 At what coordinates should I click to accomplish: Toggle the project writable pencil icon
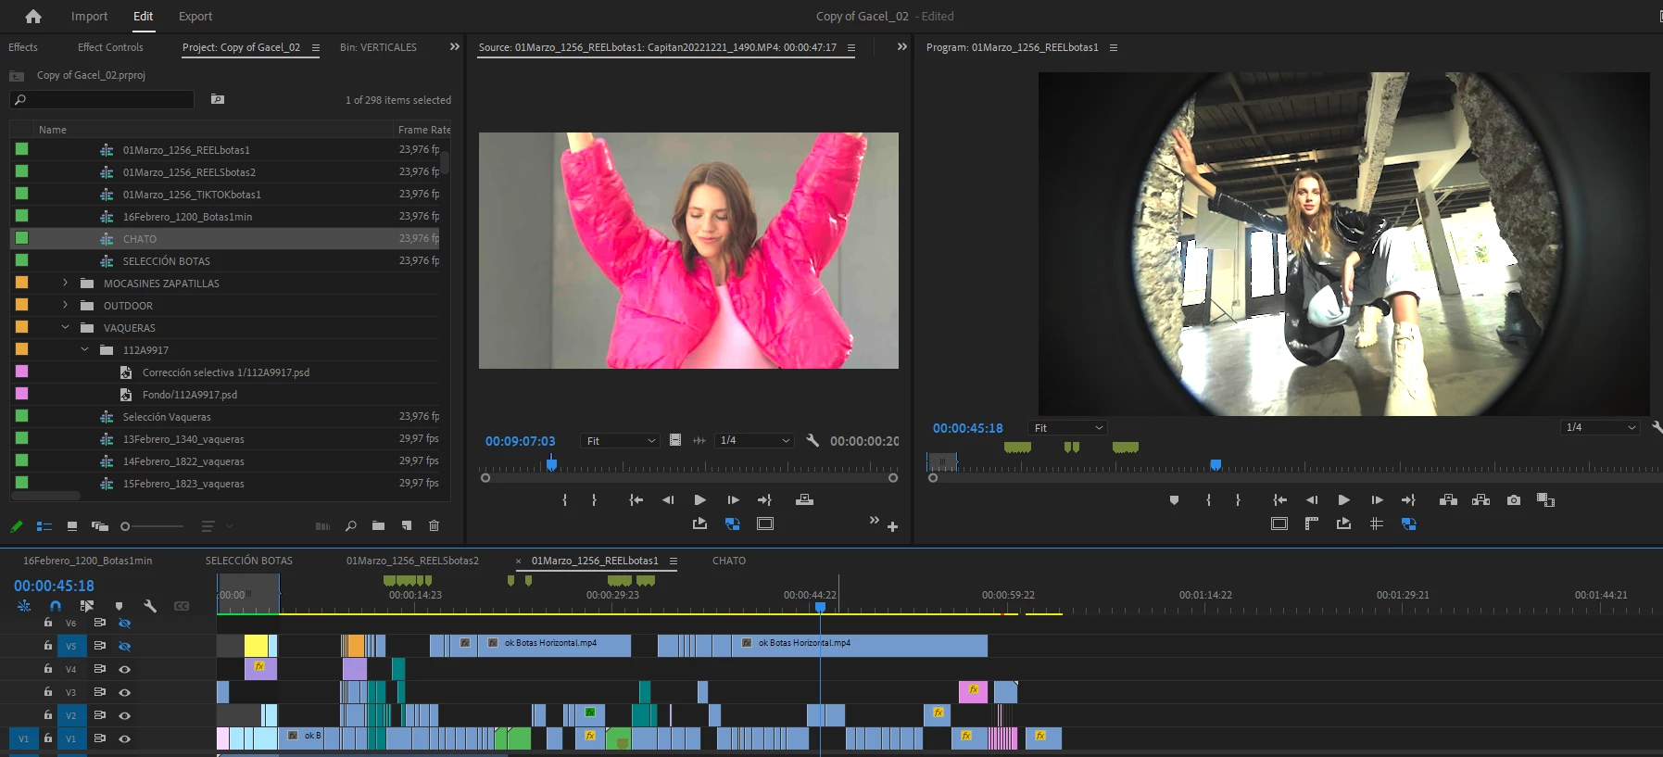point(16,526)
